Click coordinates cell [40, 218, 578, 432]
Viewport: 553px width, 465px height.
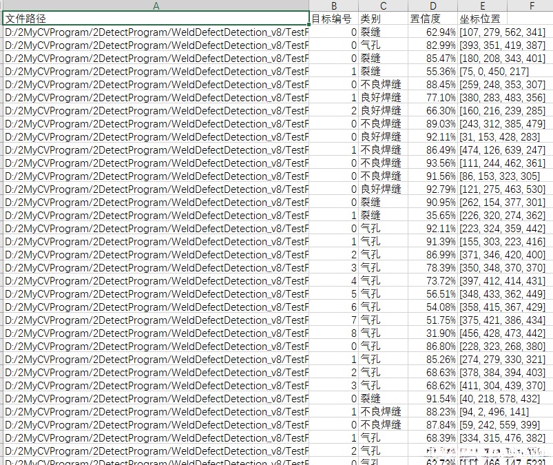tap(500, 398)
